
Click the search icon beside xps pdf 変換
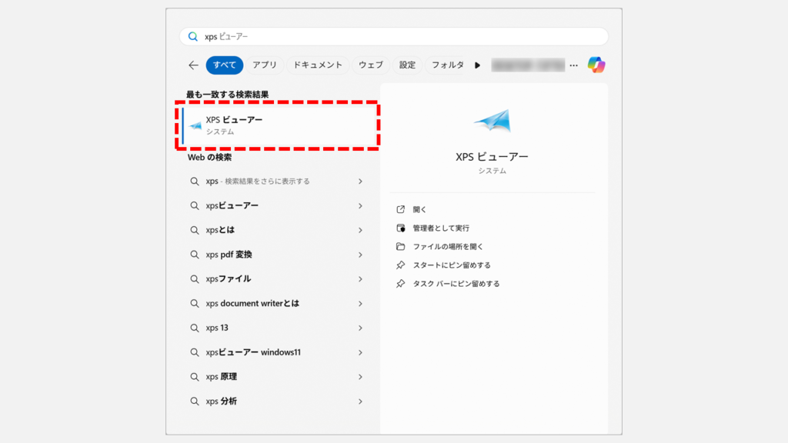(195, 255)
